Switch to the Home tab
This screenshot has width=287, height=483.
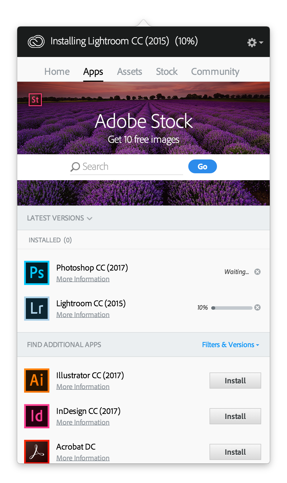(x=57, y=72)
